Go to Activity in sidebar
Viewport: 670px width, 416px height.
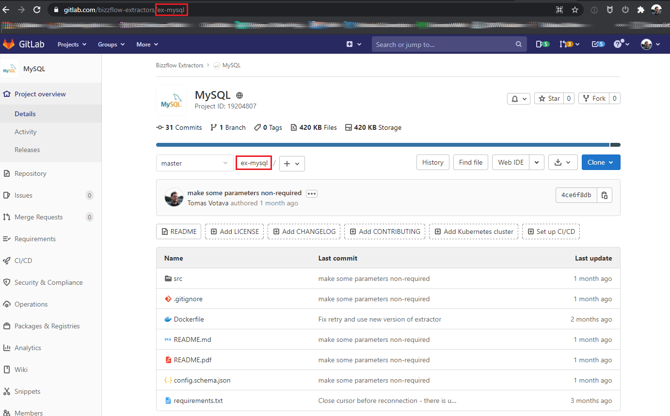tap(51, 132)
